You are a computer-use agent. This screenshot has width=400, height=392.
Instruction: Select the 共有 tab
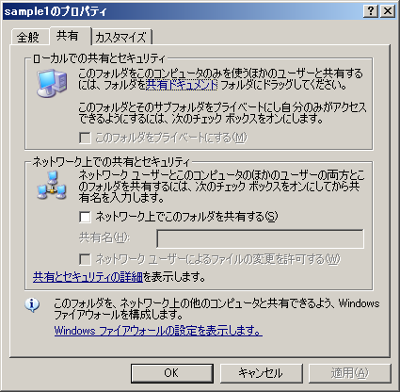(x=68, y=36)
